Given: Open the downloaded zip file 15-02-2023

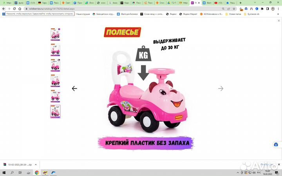Looking at the screenshot, I should click(x=18, y=165).
